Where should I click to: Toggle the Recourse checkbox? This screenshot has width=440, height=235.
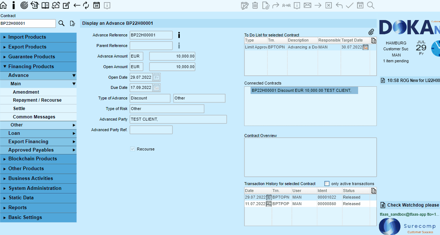pos(133,149)
